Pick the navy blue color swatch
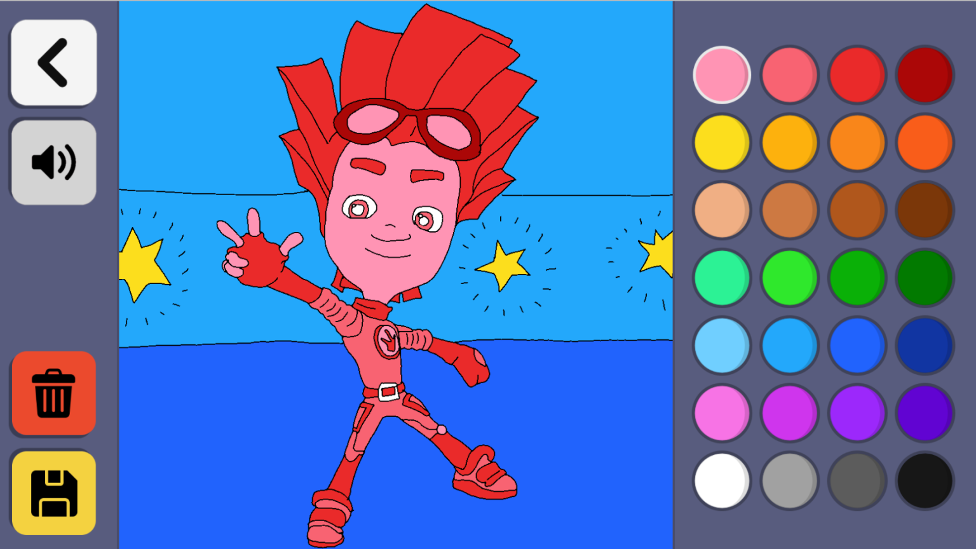 tap(924, 346)
